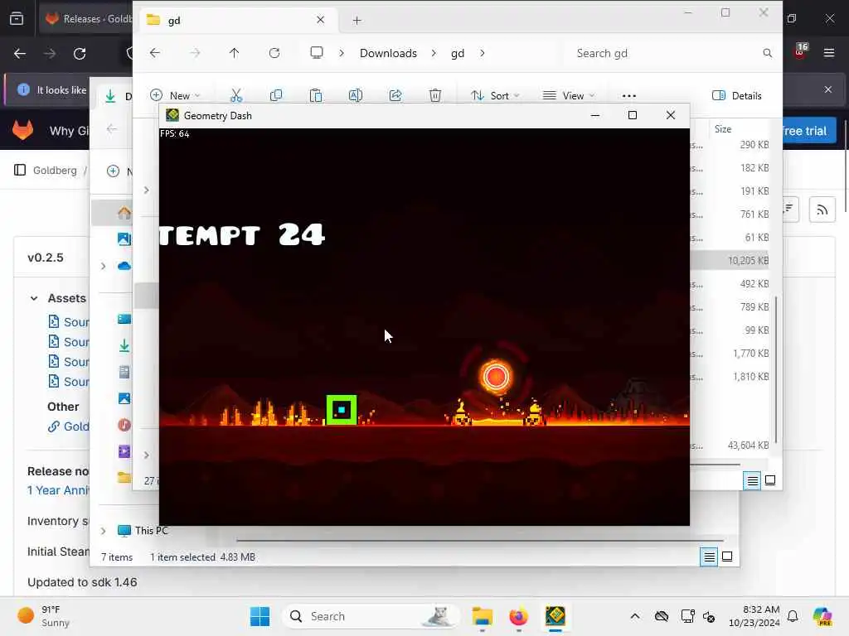
Task: Click the Size column header
Action: (x=723, y=128)
